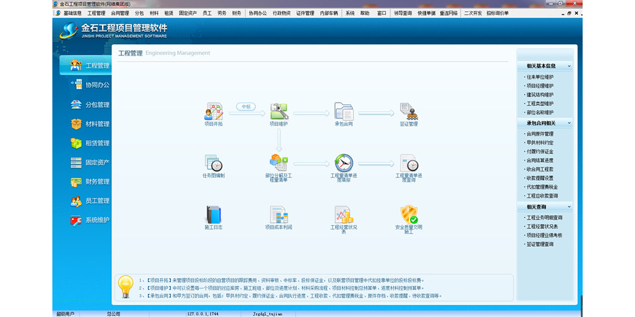635x317 pixels.
Task: Click the 项目维护 workflow icon
Action: tap(278, 111)
